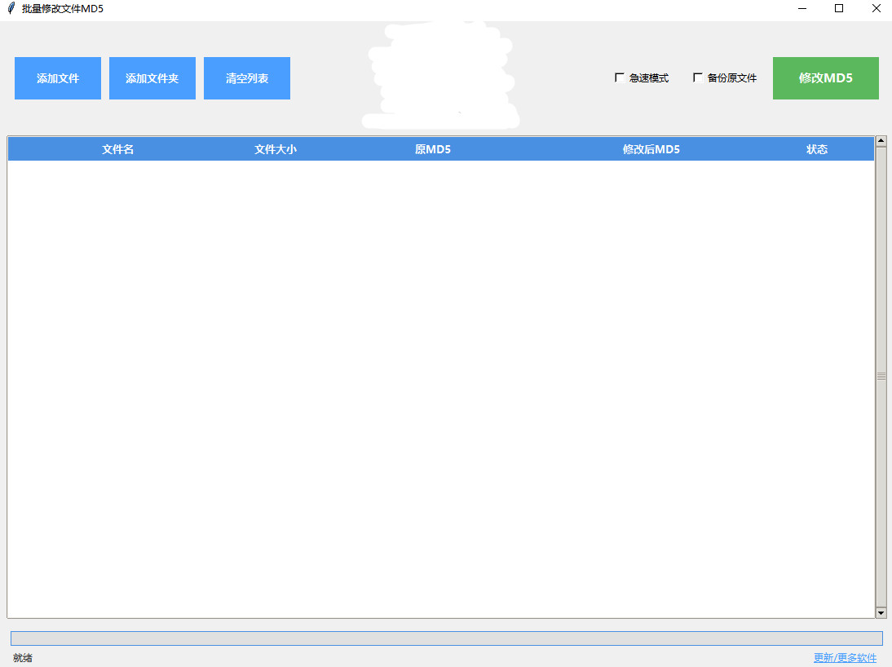892x667 pixels.
Task: Select the 文件大小 column header
Action: tap(276, 149)
